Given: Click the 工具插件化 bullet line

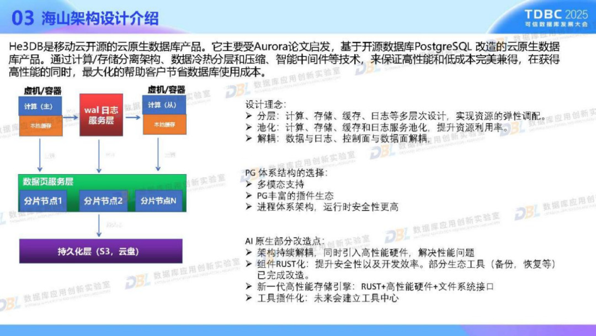Looking at the screenshot, I should [322, 297].
